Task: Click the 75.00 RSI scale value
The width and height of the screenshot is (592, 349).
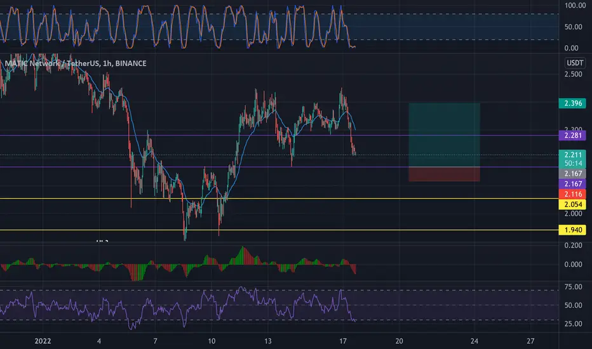Action: coord(573,287)
